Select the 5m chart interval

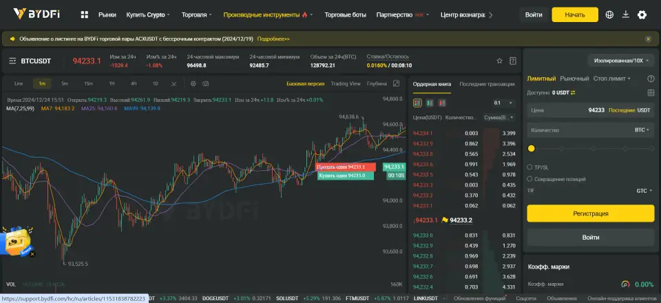[x=65, y=83]
